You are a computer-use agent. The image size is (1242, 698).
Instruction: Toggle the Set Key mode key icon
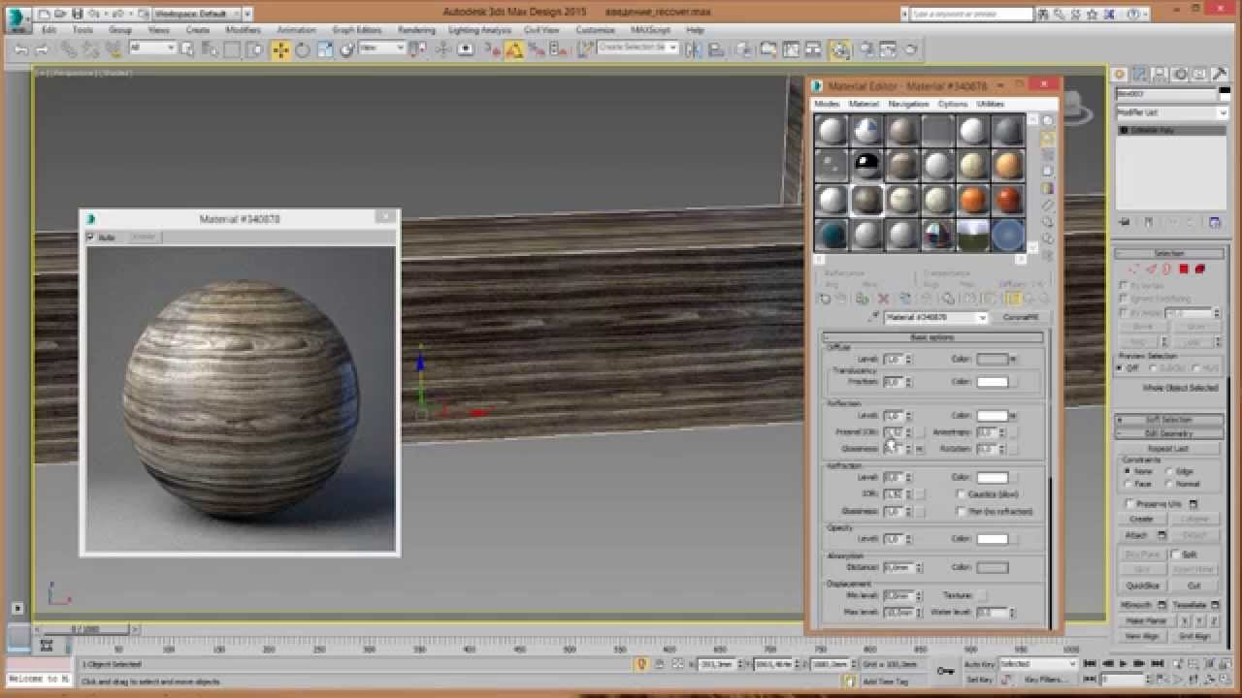[x=945, y=671]
